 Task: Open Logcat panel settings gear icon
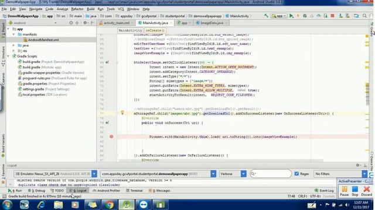pyautogui.click(x=358, y=165)
